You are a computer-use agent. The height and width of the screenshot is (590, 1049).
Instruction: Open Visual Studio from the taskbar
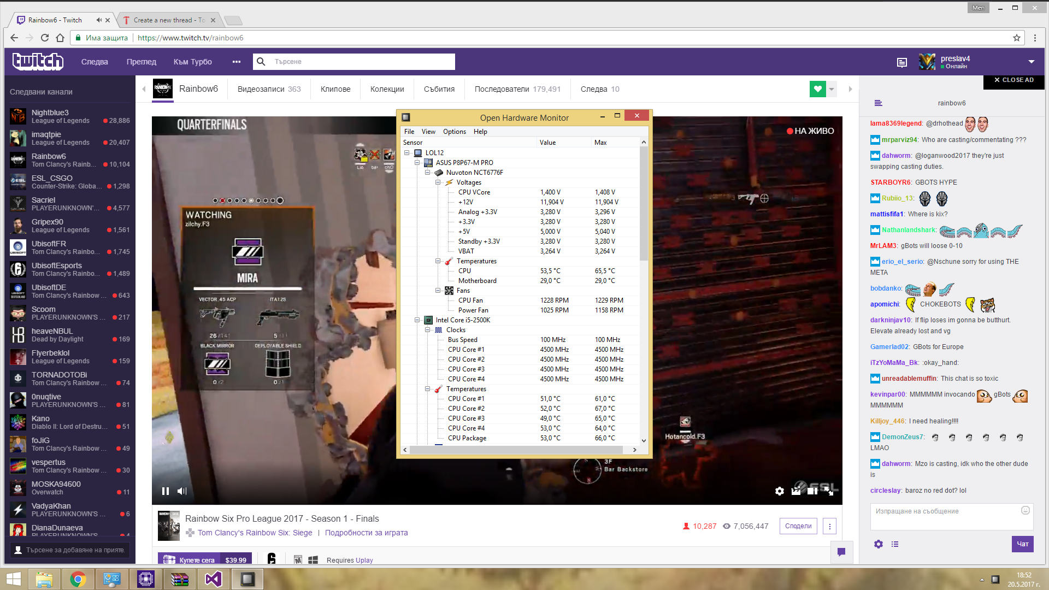[x=214, y=579]
